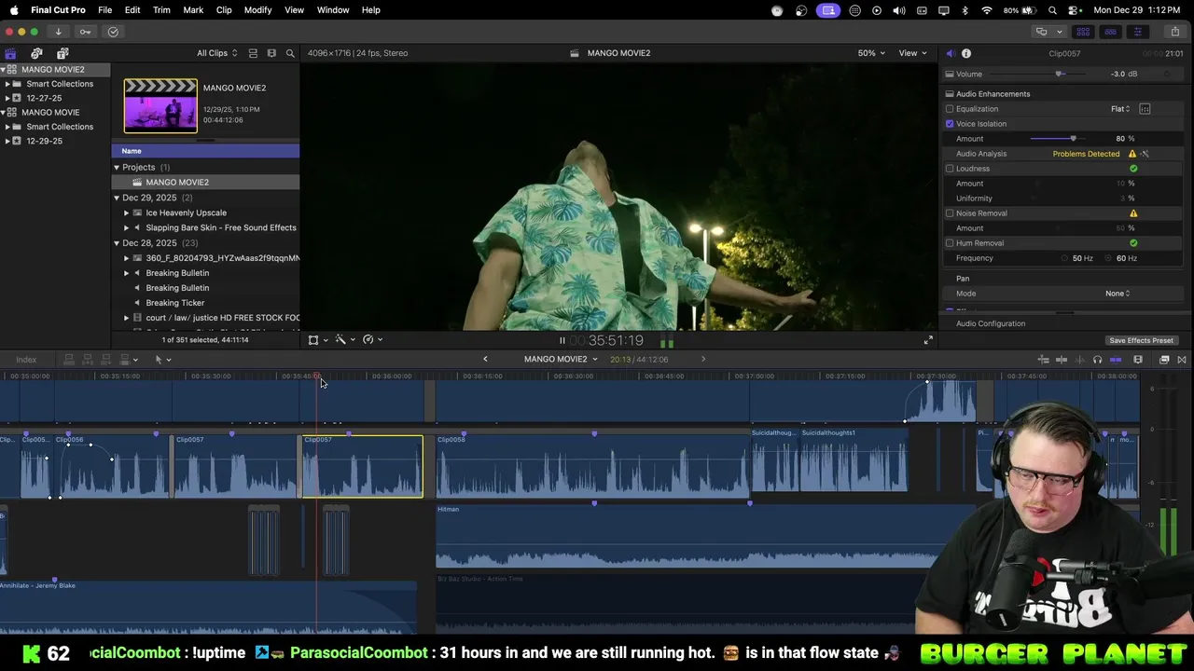The height and width of the screenshot is (671, 1194).
Task: Open the Share export button
Action: click(1174, 32)
